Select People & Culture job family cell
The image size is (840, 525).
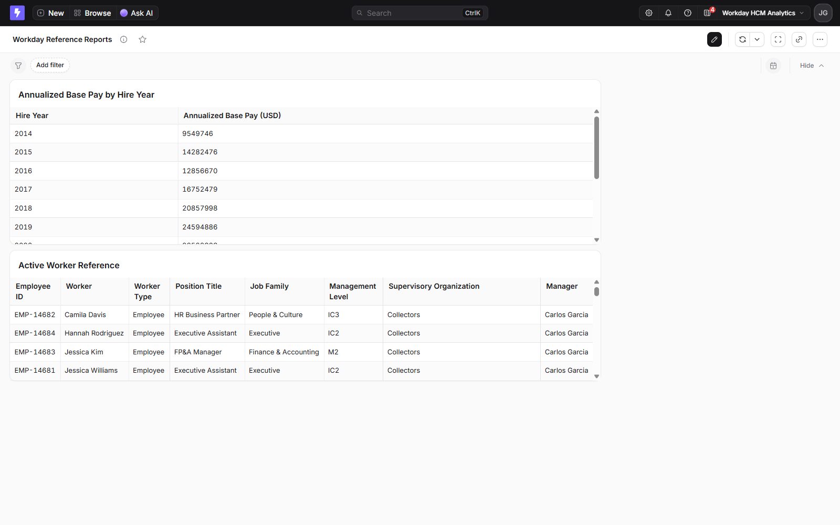tap(285, 314)
